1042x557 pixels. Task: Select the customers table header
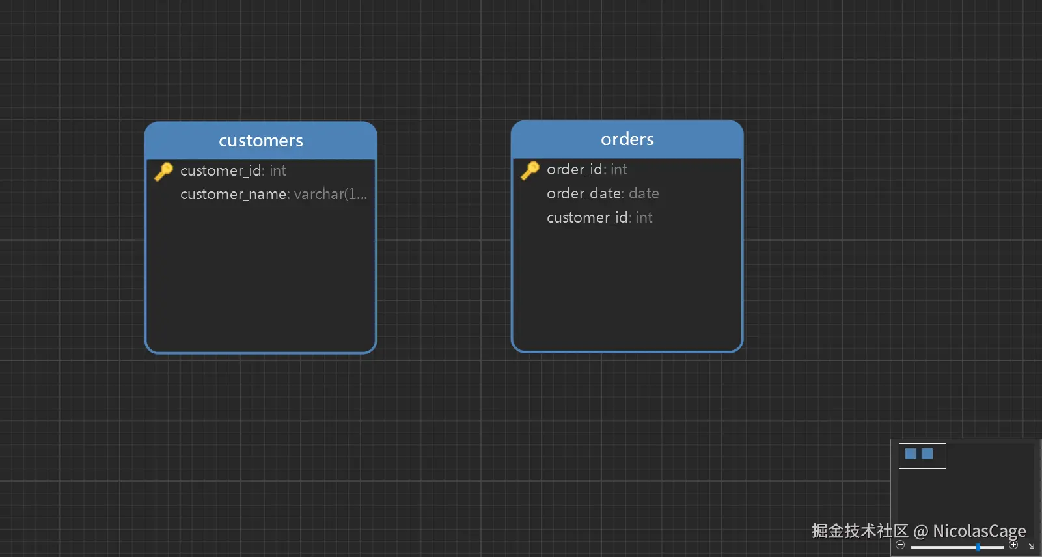260,141
